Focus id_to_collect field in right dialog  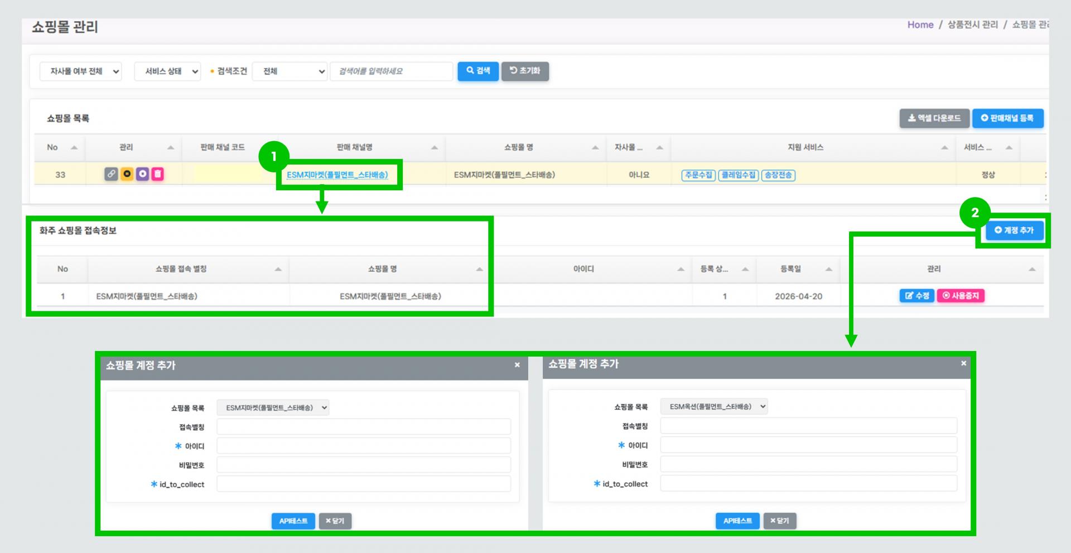tap(809, 483)
